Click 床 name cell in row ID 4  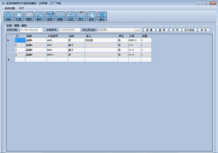pyautogui.click(x=76, y=55)
